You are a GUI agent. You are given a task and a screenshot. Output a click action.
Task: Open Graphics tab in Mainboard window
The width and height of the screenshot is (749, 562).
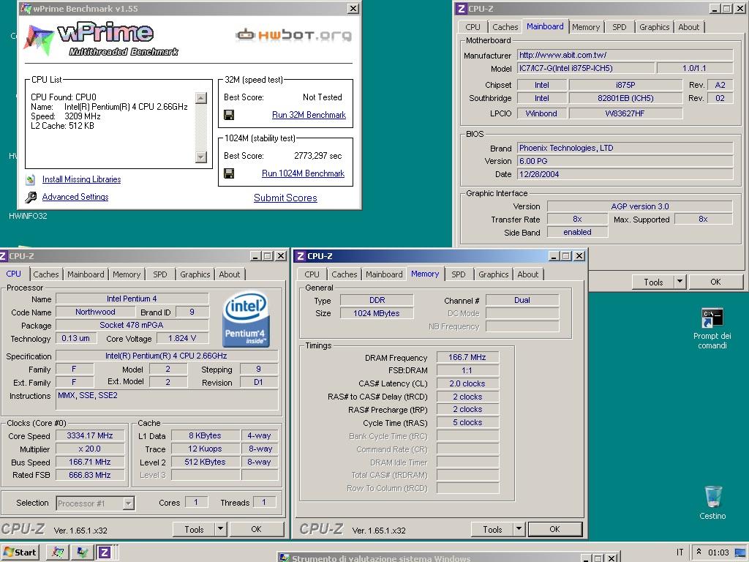(x=654, y=27)
